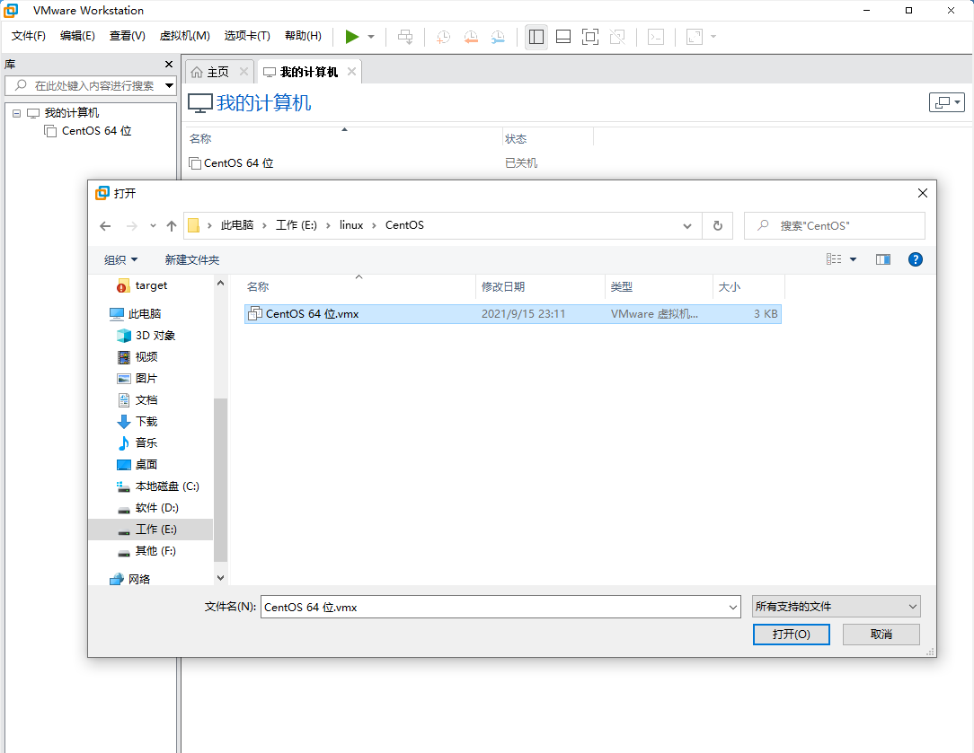This screenshot has width=974, height=753.
Task: Open the 帮助(H) menu
Action: coord(303,36)
